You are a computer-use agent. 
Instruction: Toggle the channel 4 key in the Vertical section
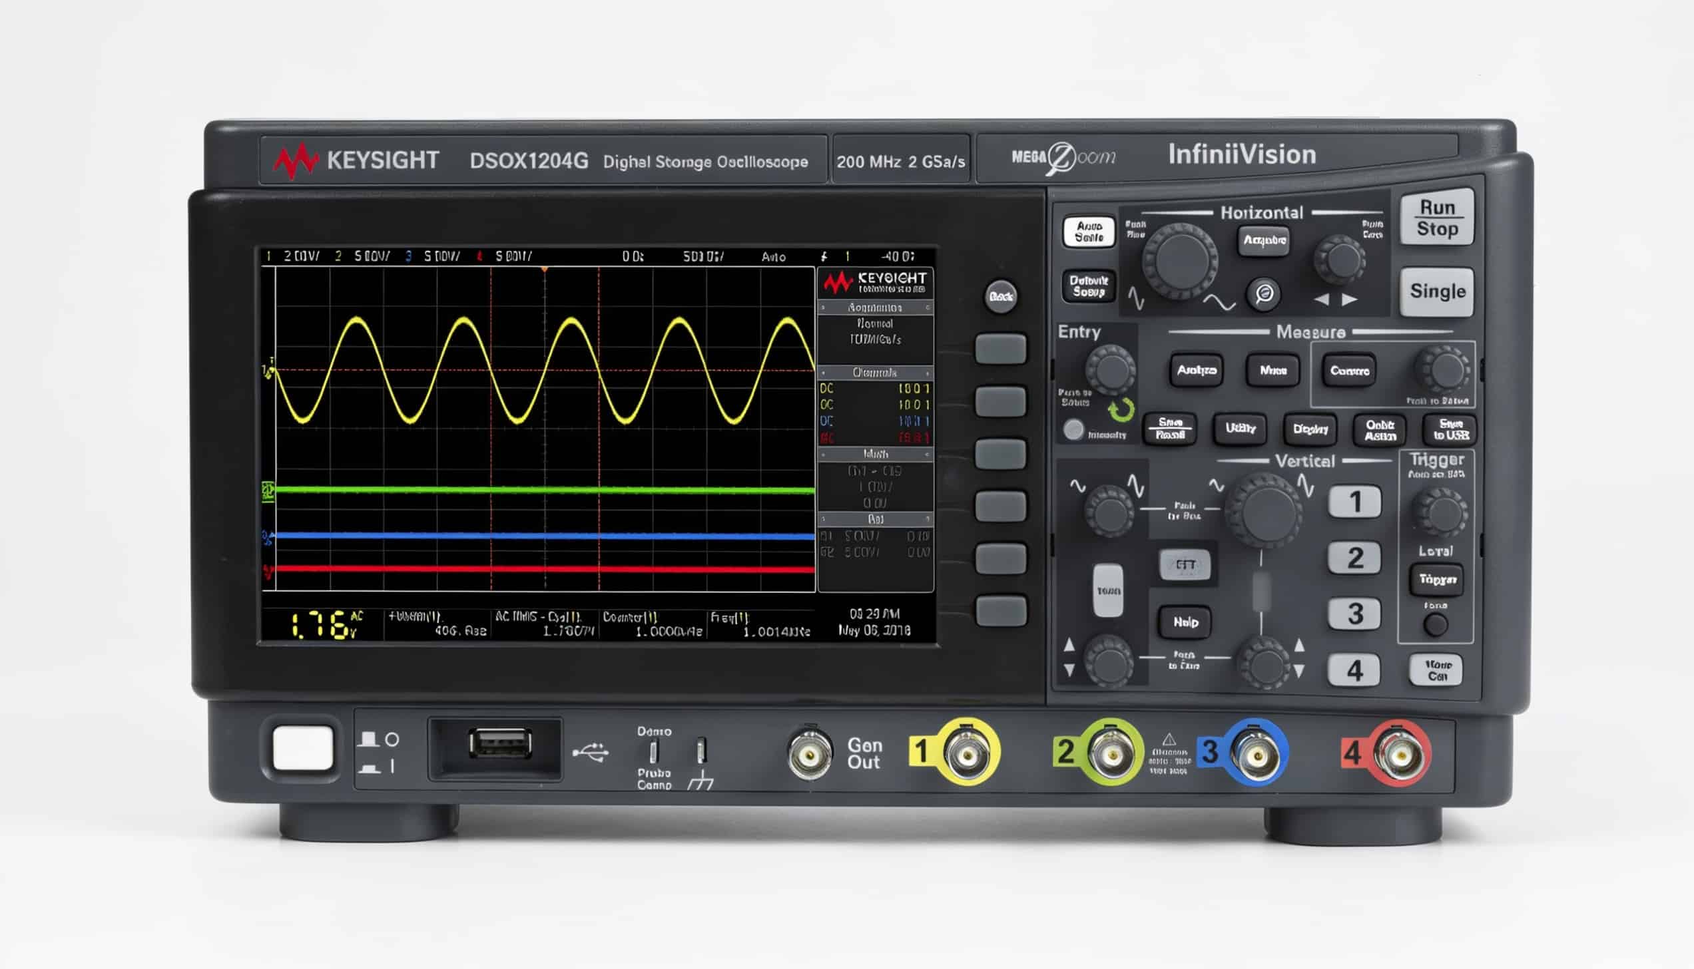[1354, 670]
